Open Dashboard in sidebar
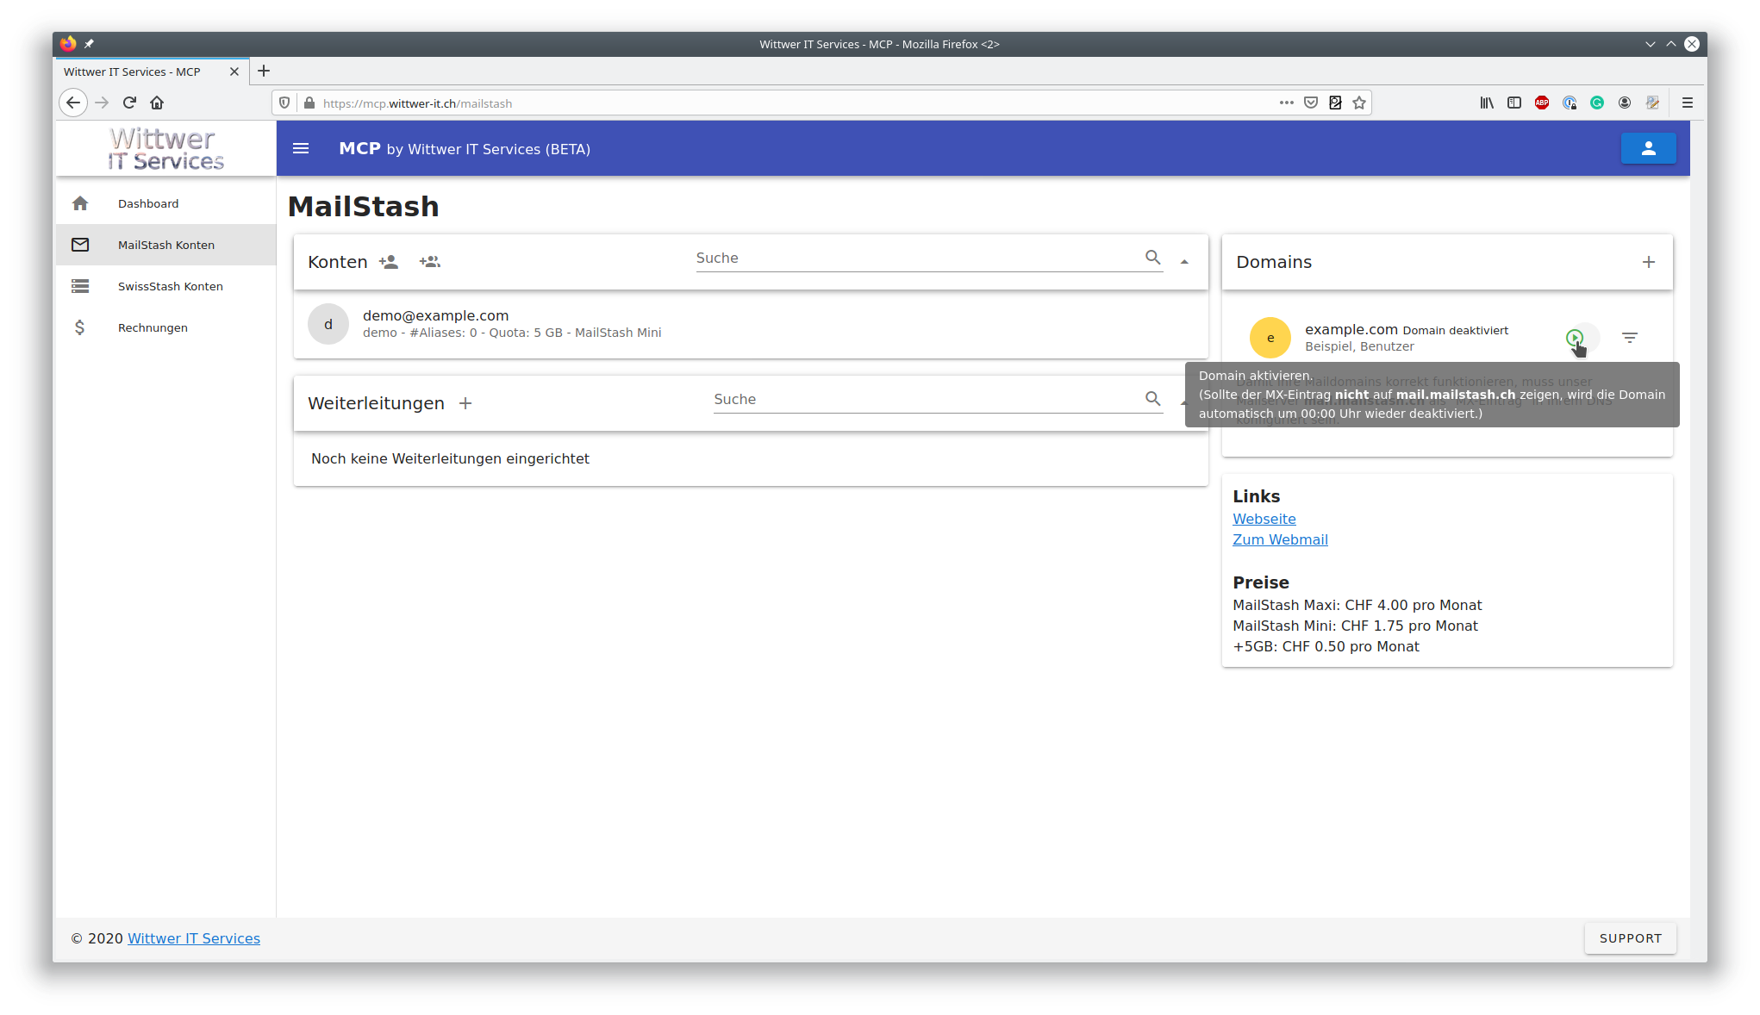 (x=165, y=203)
